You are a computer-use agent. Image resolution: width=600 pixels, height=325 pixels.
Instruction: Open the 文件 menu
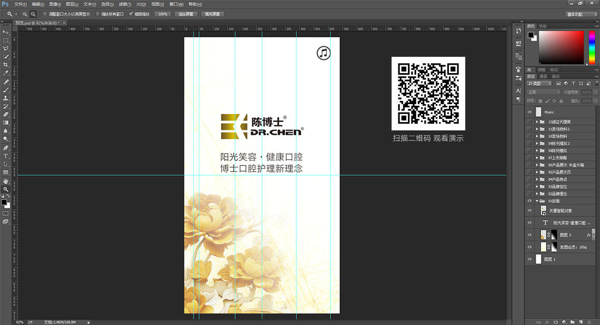[21, 4]
